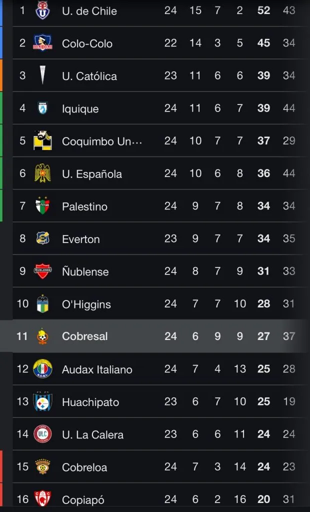Select the highlighted Cobresal table row
310x512 pixels.
point(155,336)
